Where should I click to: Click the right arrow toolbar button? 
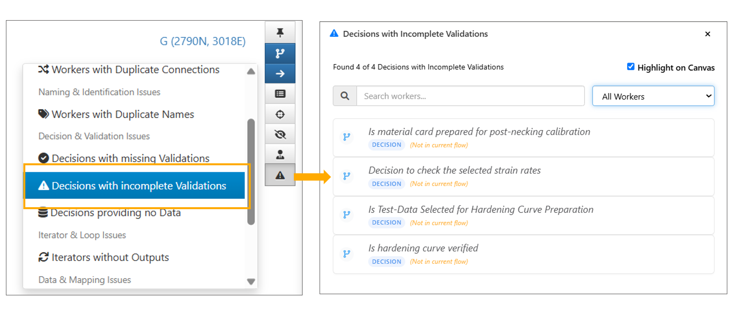(280, 74)
